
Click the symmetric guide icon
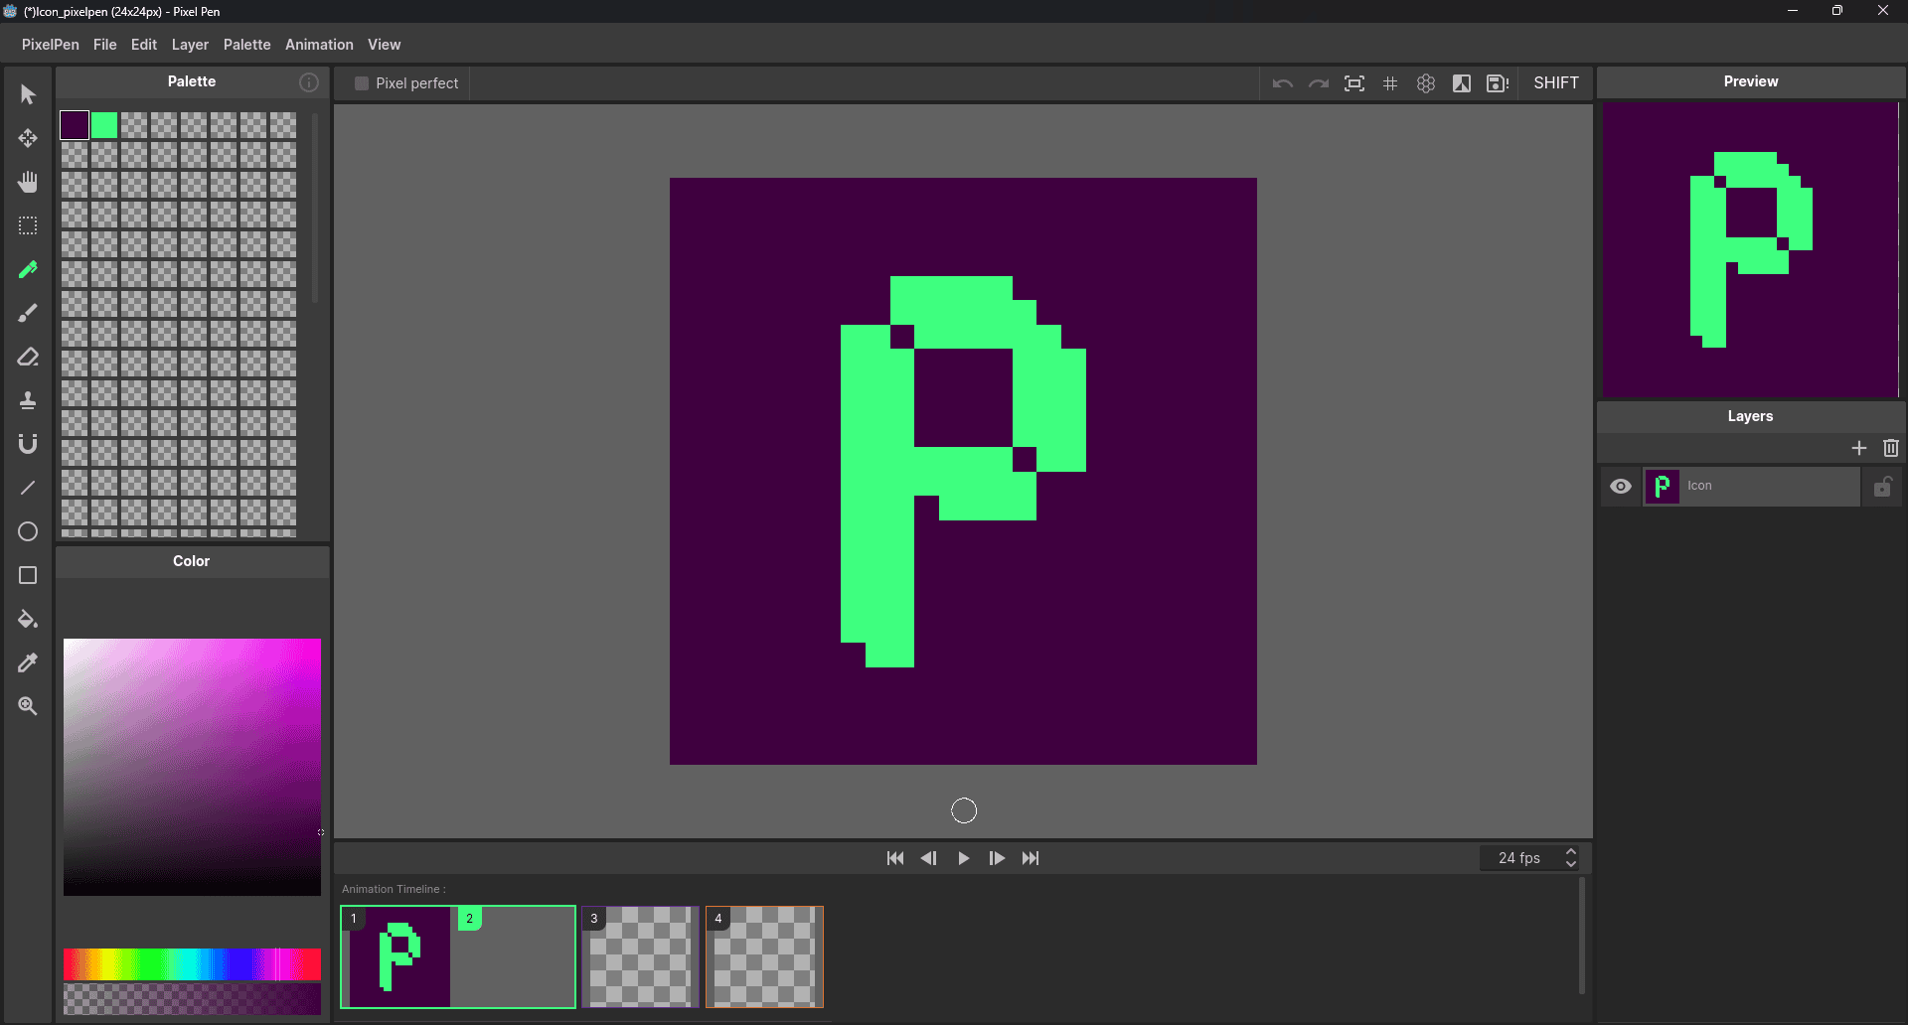(x=1426, y=83)
